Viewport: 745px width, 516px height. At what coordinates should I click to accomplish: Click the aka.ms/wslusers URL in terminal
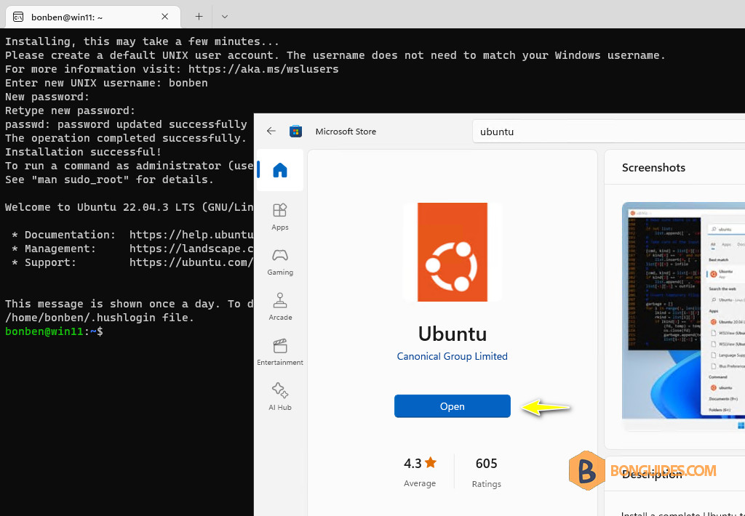tap(263, 69)
